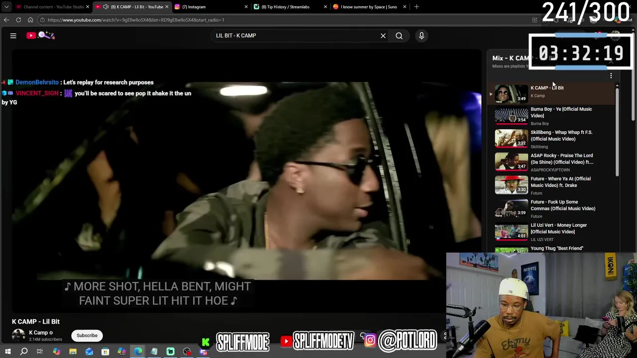Image resolution: width=637 pixels, height=358 pixels.
Task: Open Young Thug 'Best Friend' in the mix
Action: 551,249
